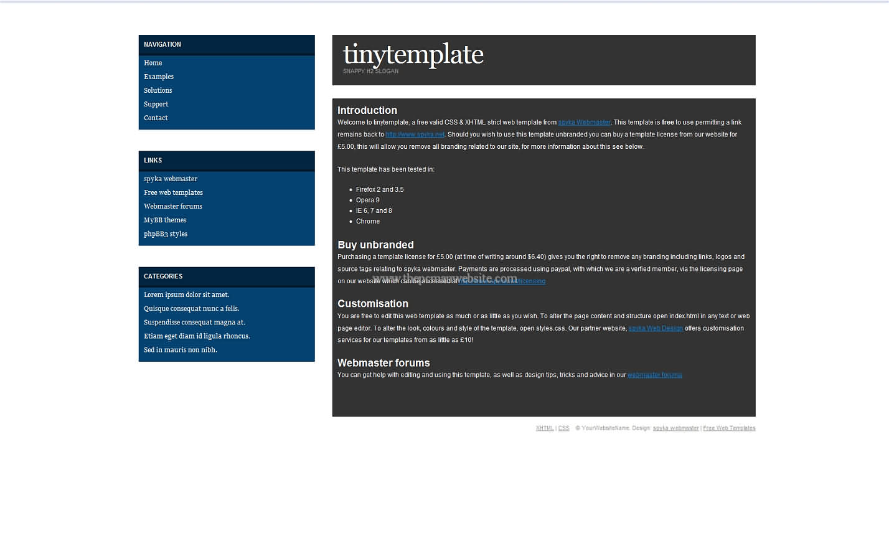
Task: Open Free web templates sidebar link
Action: tap(173, 192)
